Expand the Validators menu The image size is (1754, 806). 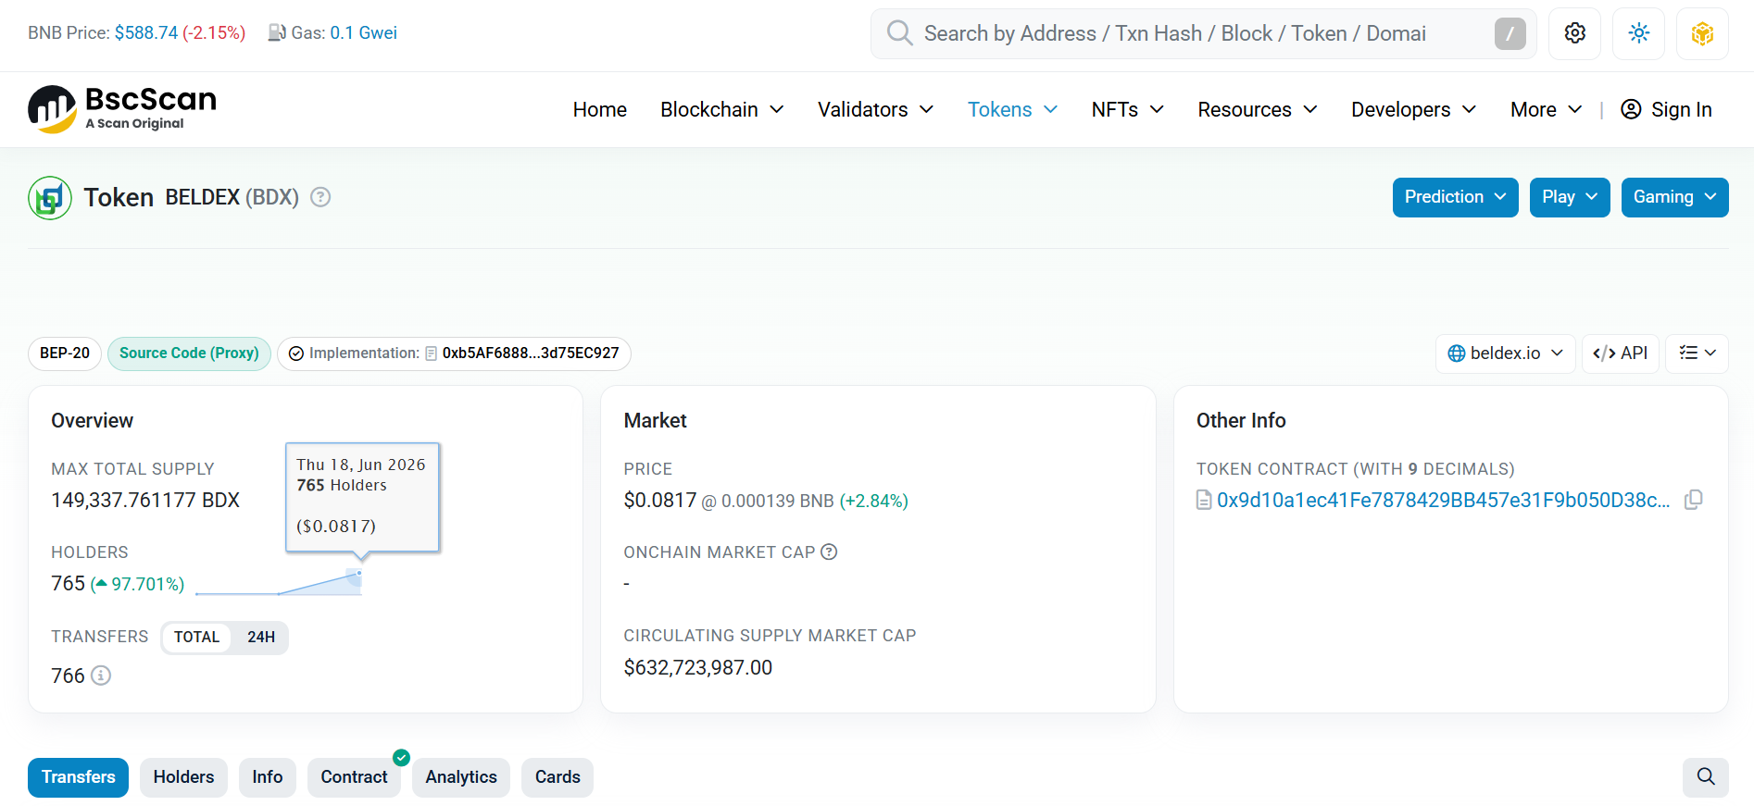[875, 109]
